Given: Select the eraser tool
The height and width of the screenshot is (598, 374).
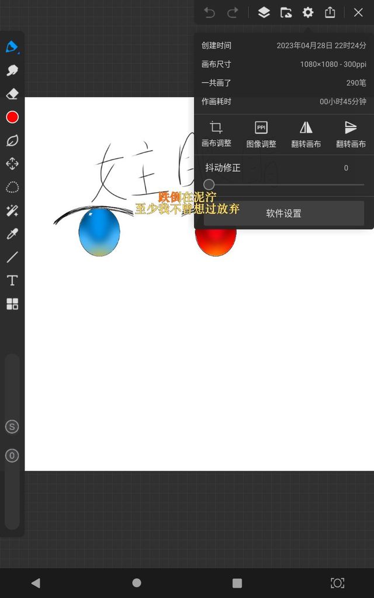Looking at the screenshot, I should coord(12,94).
